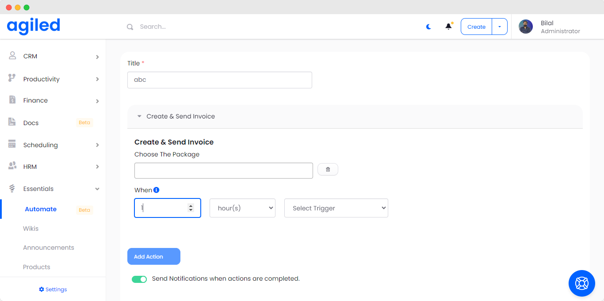Image resolution: width=604 pixels, height=301 pixels.
Task: Open the Settings link in sidebar
Action: 53,290
